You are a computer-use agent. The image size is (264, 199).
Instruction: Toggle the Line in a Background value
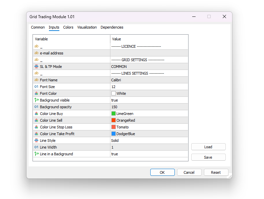(149, 154)
